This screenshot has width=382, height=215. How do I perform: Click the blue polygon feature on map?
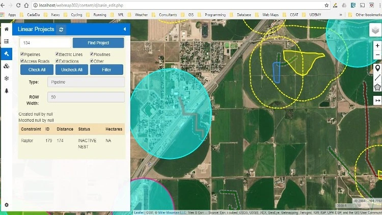point(276,72)
